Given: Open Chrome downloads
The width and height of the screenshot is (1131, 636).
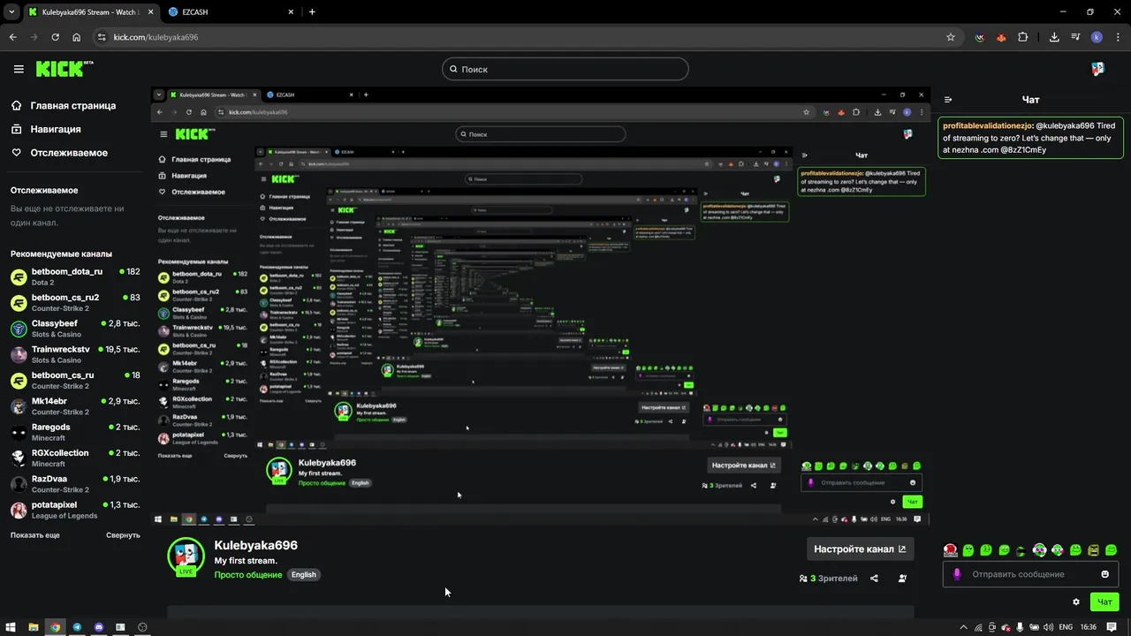Looking at the screenshot, I should click(1054, 37).
